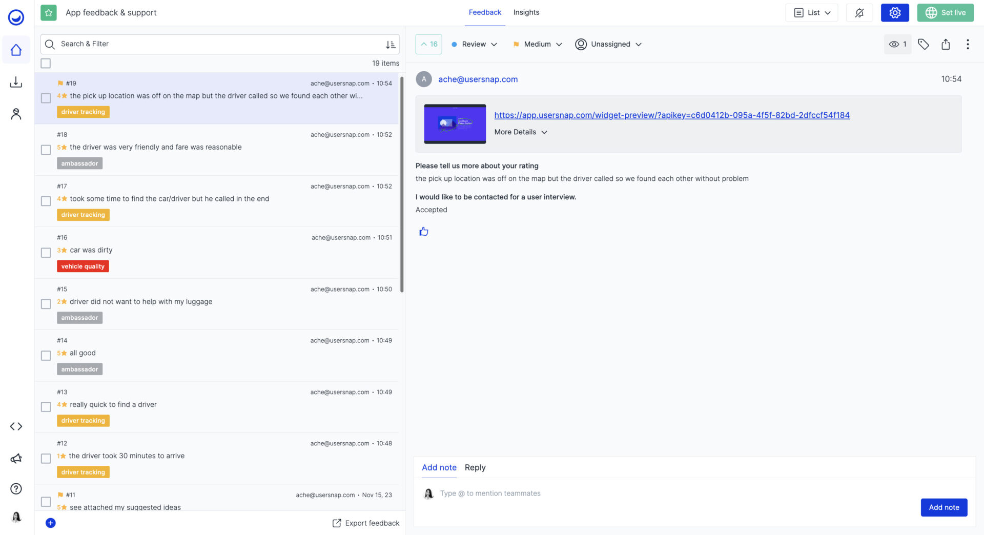This screenshot has height=535, width=984.
Task: Open the help question mark icon
Action: 15,488
